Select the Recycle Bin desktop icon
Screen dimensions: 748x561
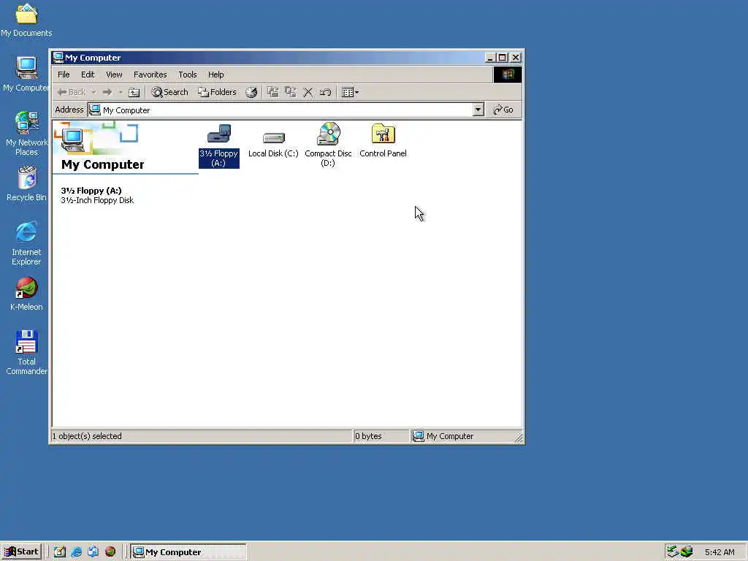click(x=27, y=183)
